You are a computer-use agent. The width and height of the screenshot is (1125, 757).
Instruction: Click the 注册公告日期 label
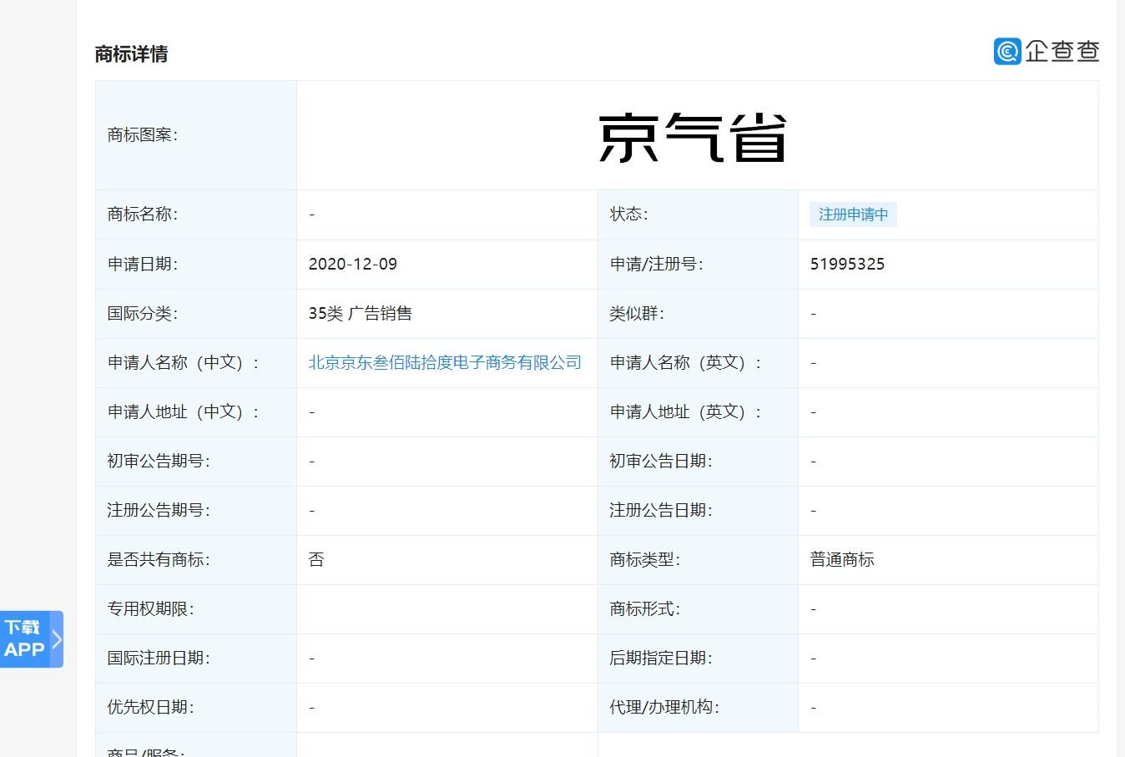pyautogui.click(x=661, y=511)
